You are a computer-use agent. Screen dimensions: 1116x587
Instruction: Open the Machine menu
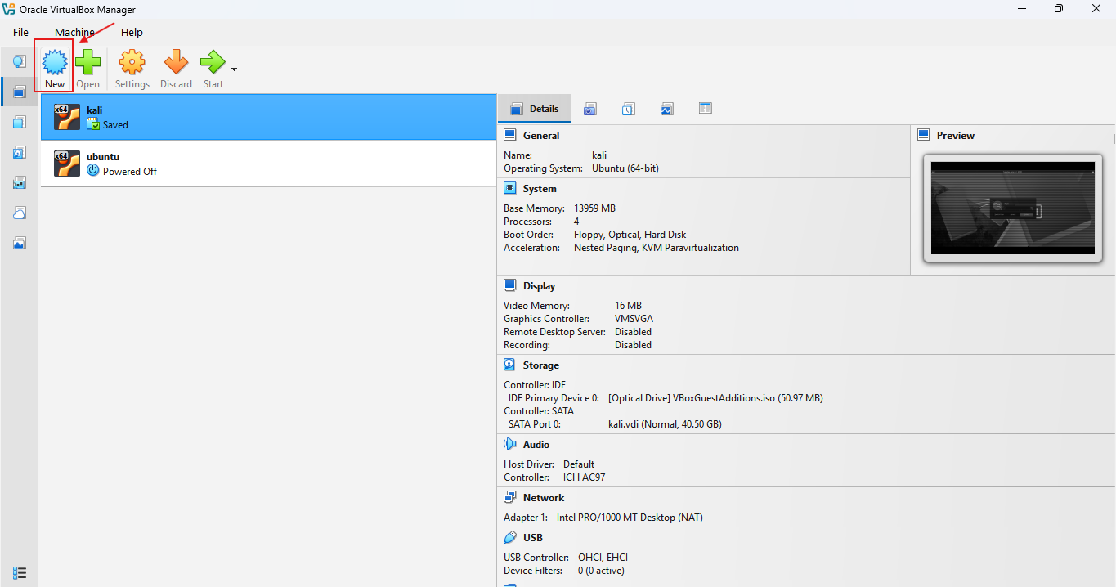pos(74,32)
